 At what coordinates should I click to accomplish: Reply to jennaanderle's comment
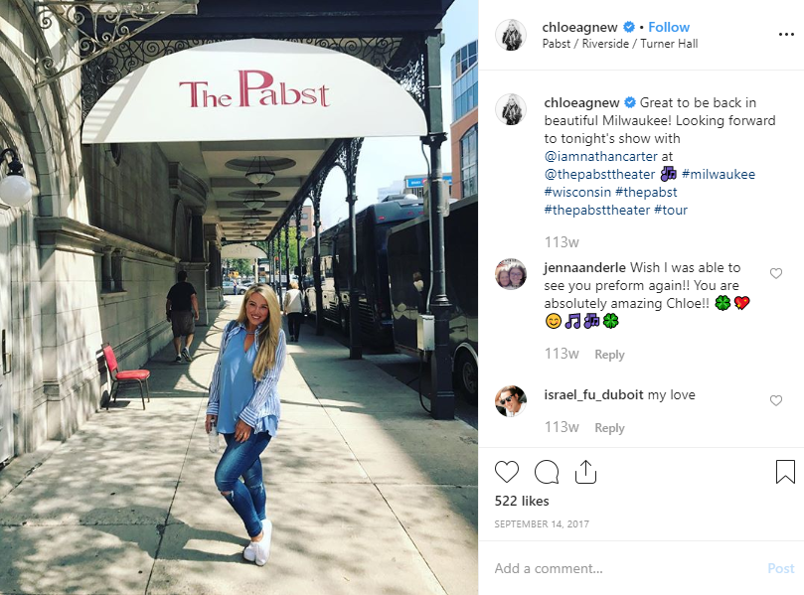[x=609, y=355]
